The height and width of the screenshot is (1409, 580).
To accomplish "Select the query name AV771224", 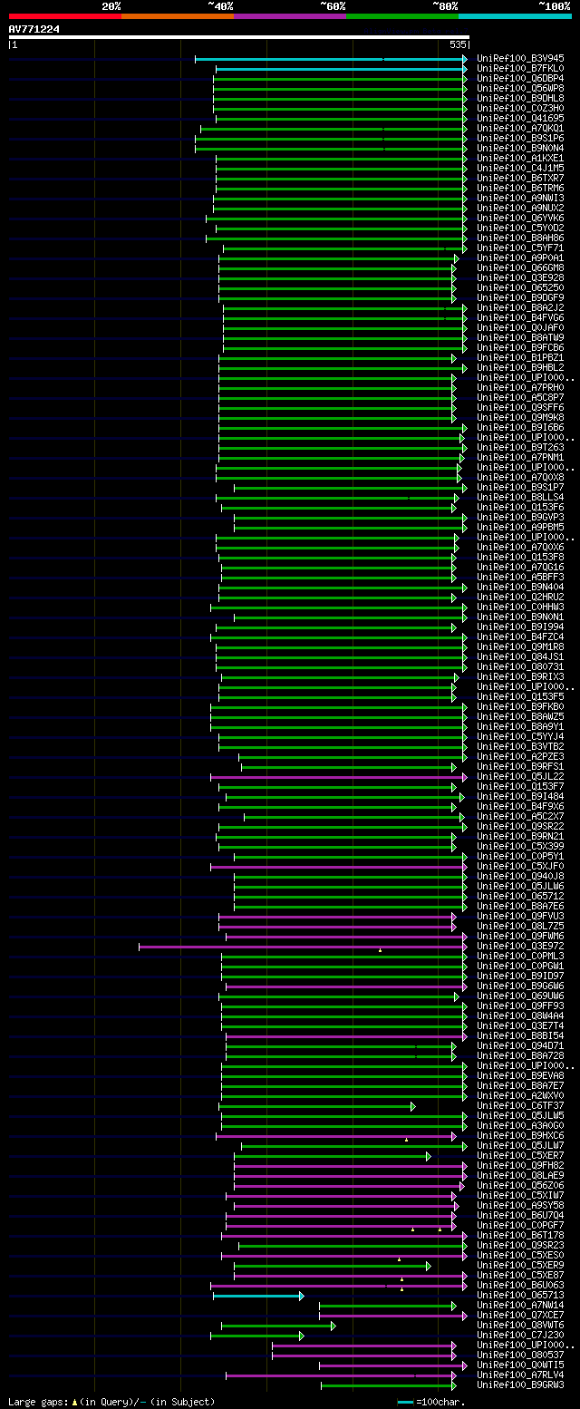I will [x=34, y=29].
